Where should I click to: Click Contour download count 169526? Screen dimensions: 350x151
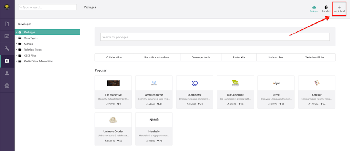pyautogui.click(x=313, y=104)
